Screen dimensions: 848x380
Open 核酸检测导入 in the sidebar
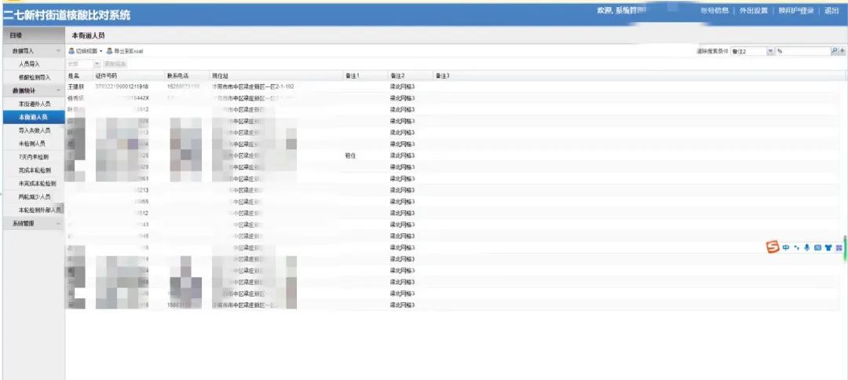(35, 78)
